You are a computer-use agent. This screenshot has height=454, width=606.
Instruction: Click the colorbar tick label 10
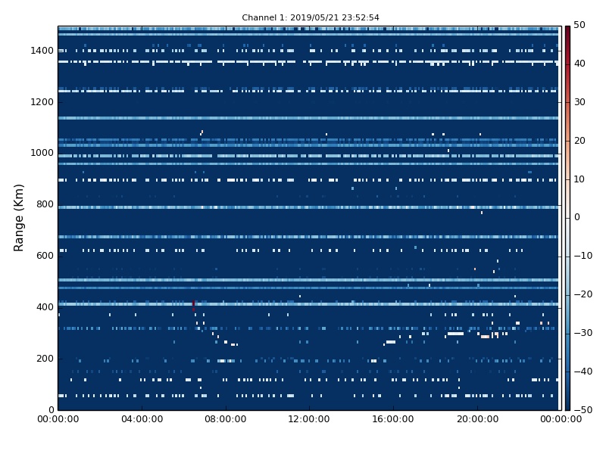(x=579, y=179)
